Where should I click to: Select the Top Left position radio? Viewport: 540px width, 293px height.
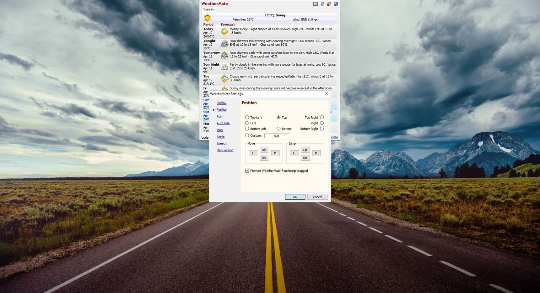click(x=247, y=117)
